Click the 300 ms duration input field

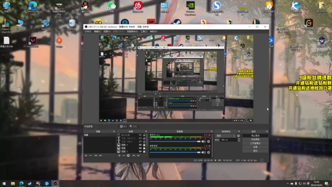coord(229,140)
